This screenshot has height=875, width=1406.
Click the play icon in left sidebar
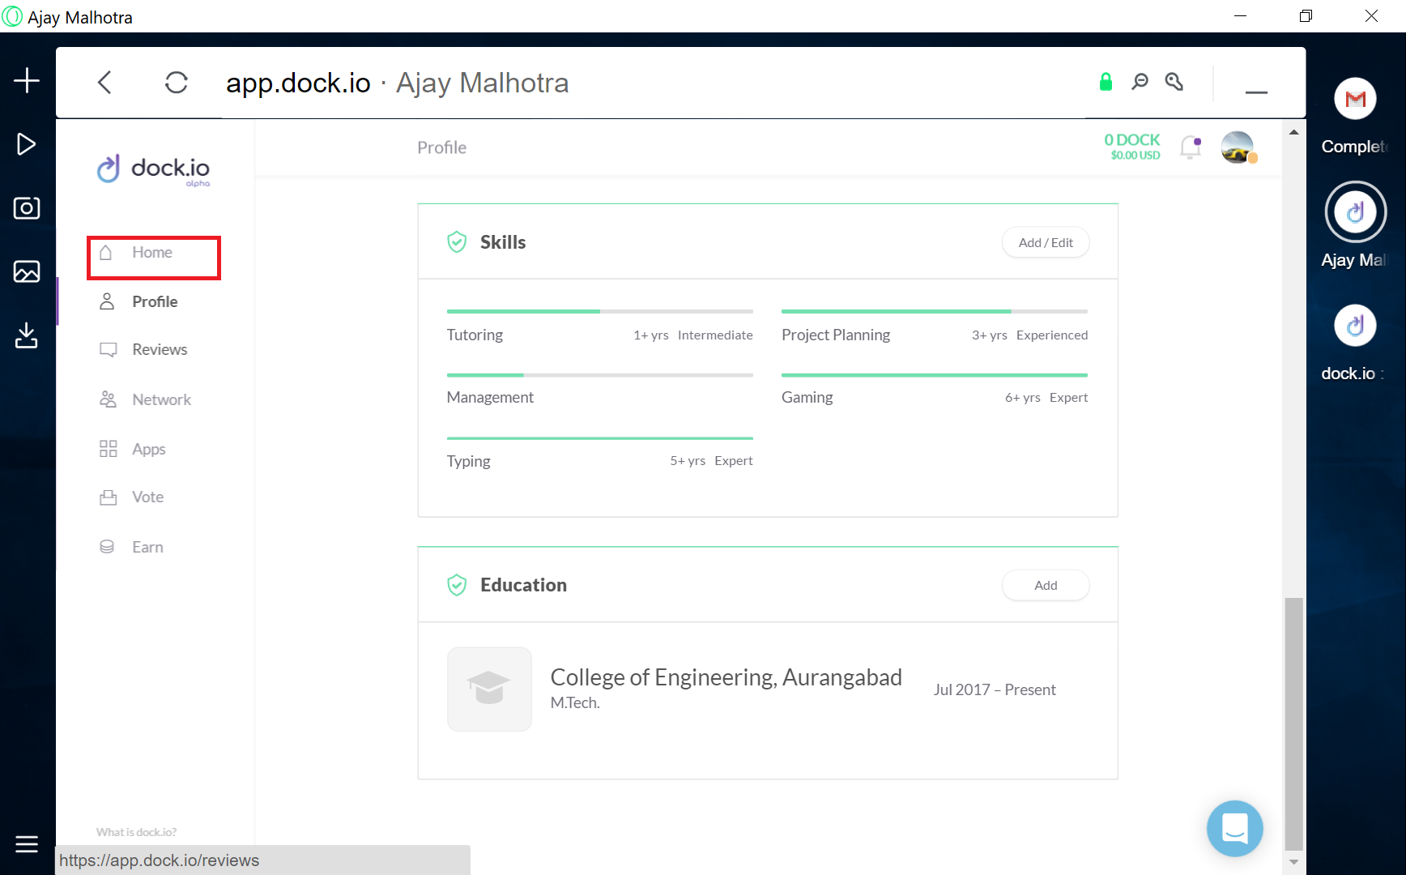click(x=27, y=144)
